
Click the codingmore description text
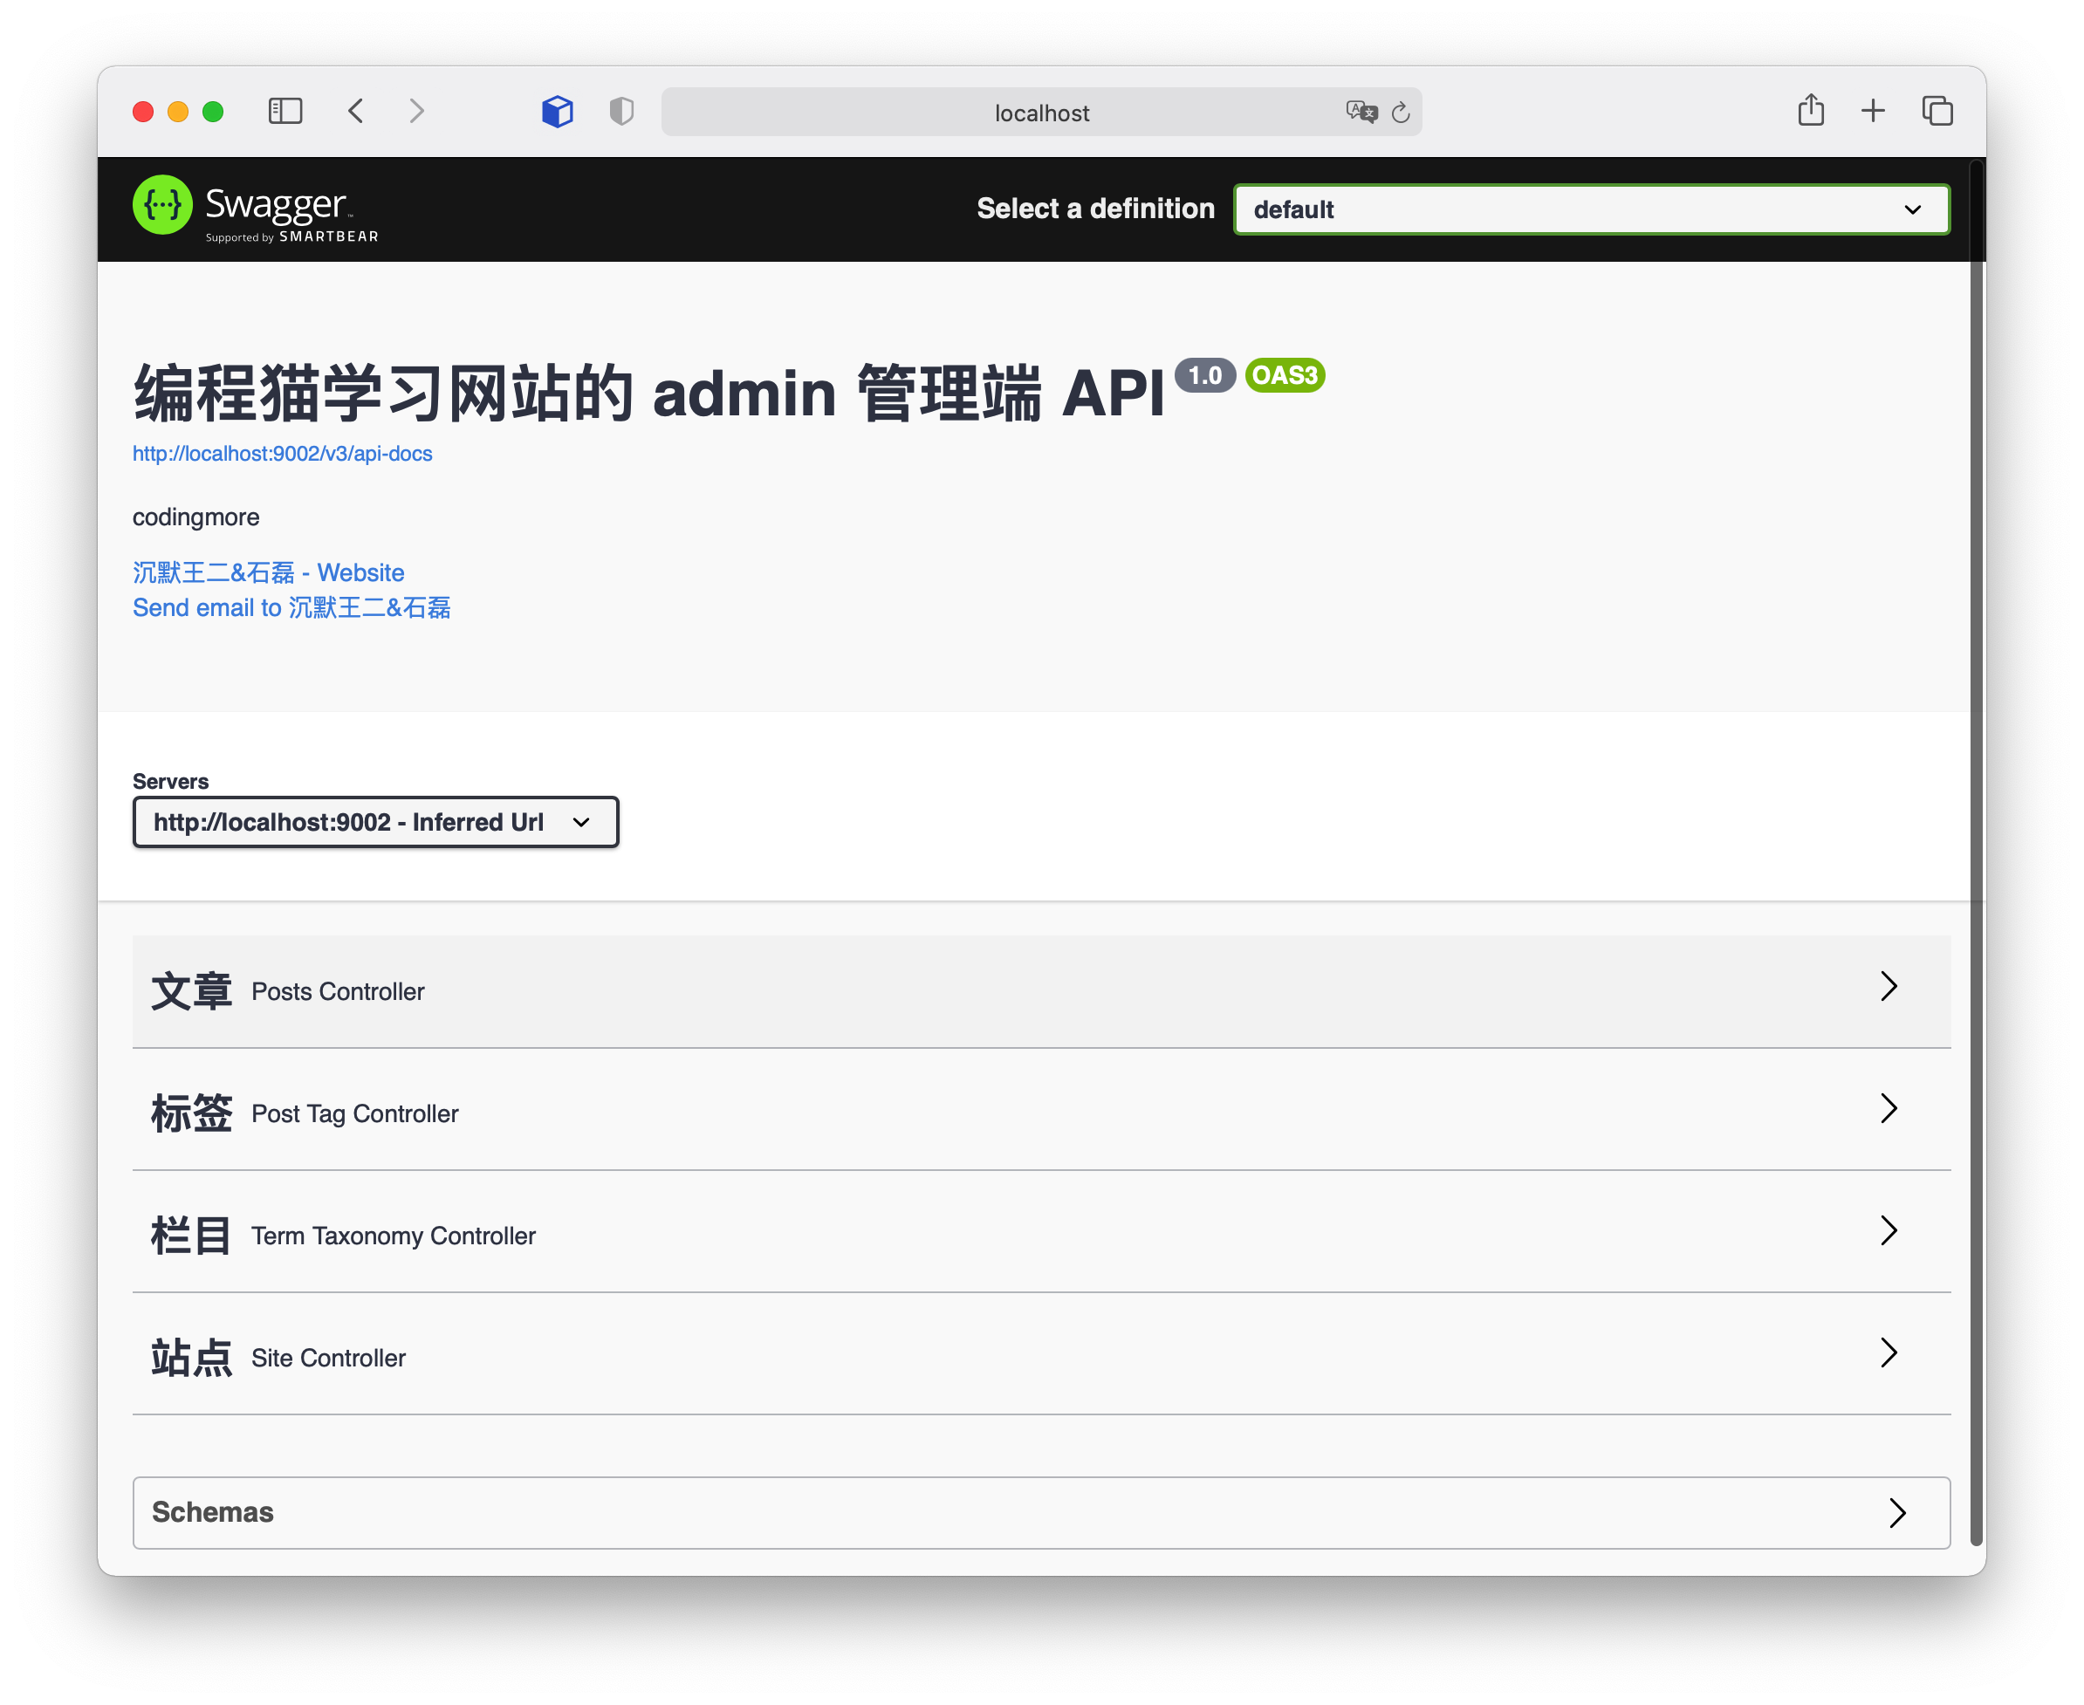196,517
